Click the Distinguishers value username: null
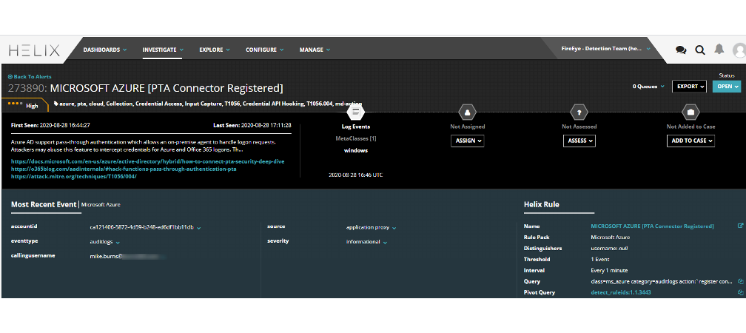The height and width of the screenshot is (333, 746). (x=609, y=249)
